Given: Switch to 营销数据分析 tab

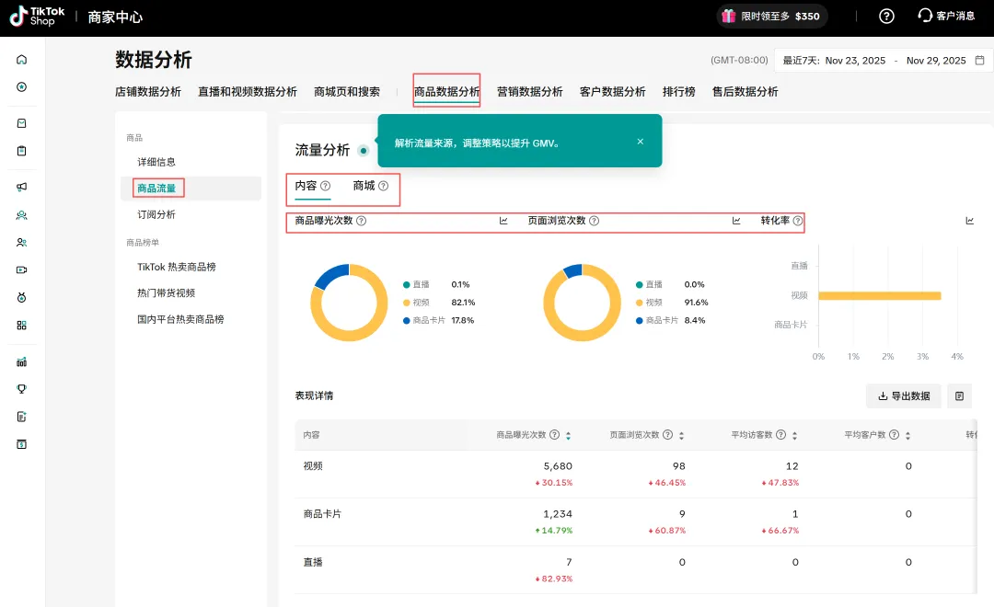Looking at the screenshot, I should tap(529, 92).
